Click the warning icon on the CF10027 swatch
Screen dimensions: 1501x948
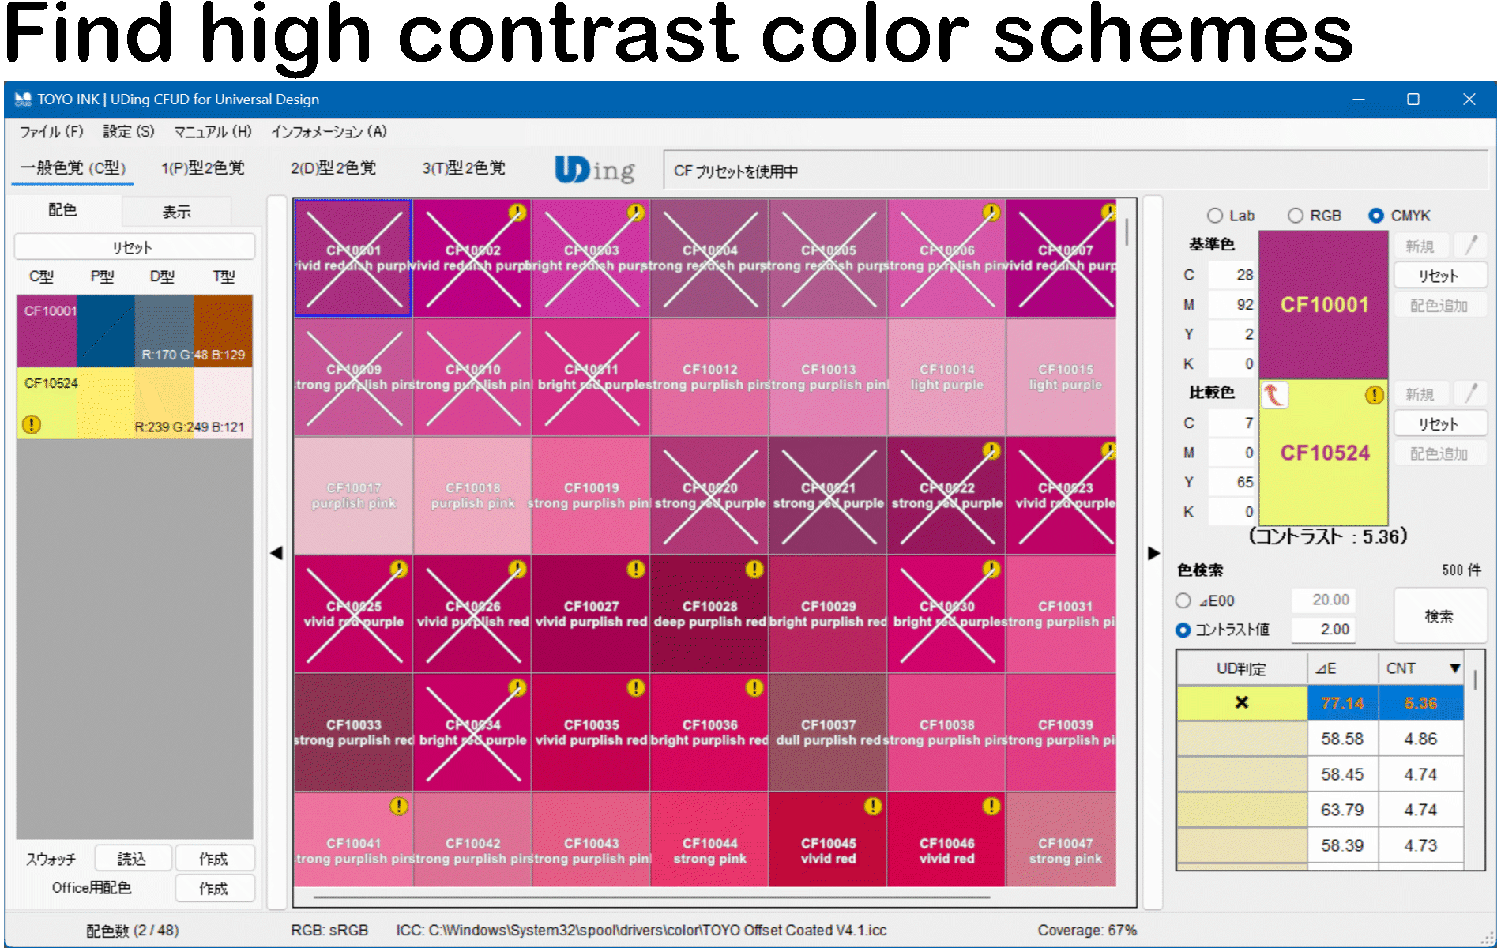coord(635,569)
